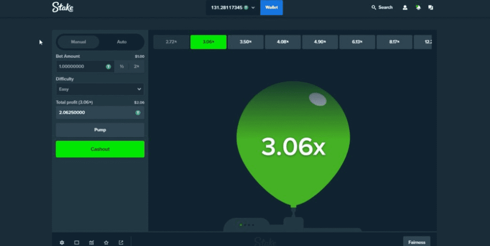Open live stats chart icon

pos(91,243)
